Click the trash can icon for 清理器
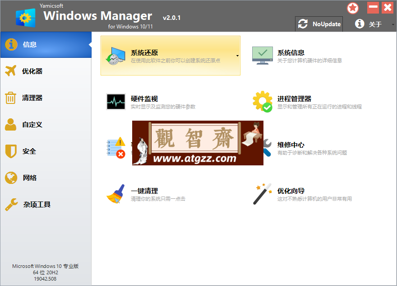Image resolution: width=397 pixels, height=286 pixels. [x=11, y=98]
